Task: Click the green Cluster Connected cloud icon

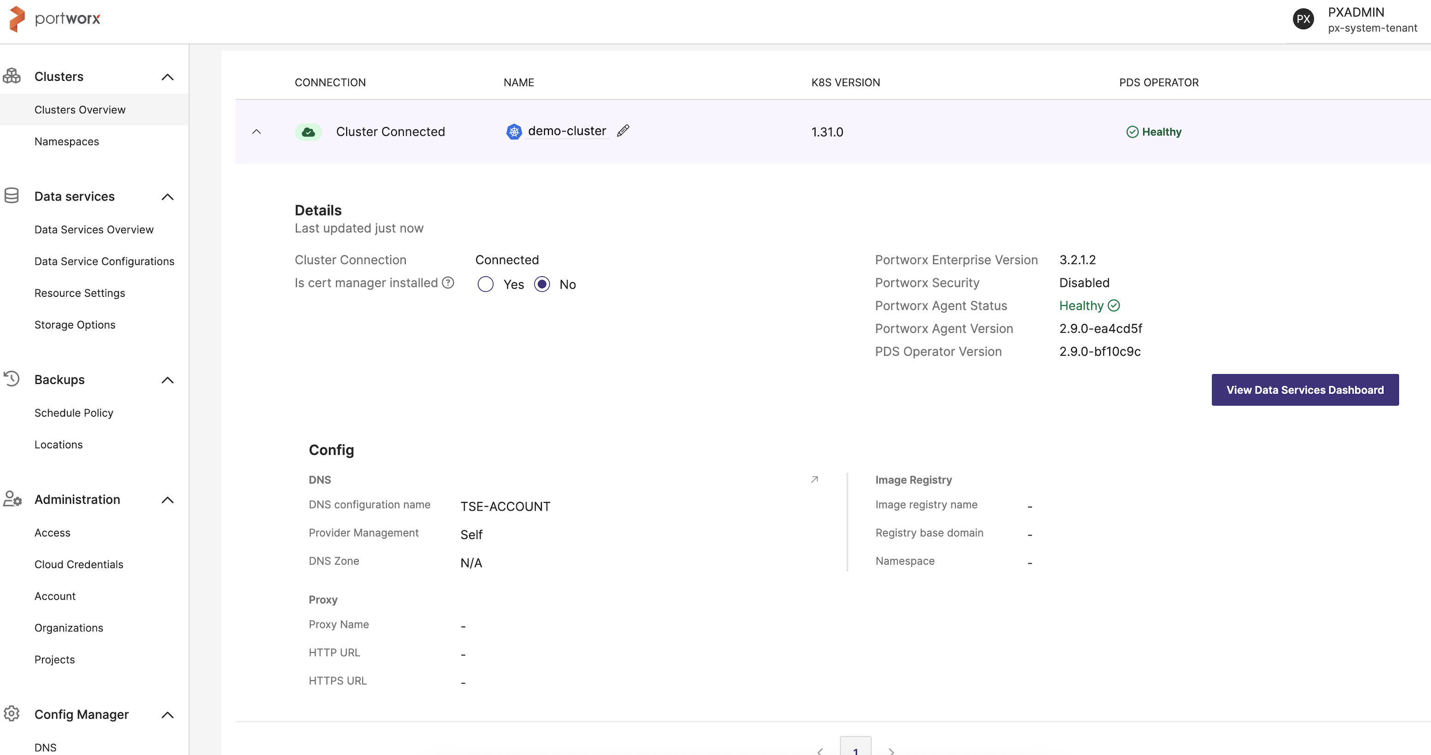Action: point(308,132)
